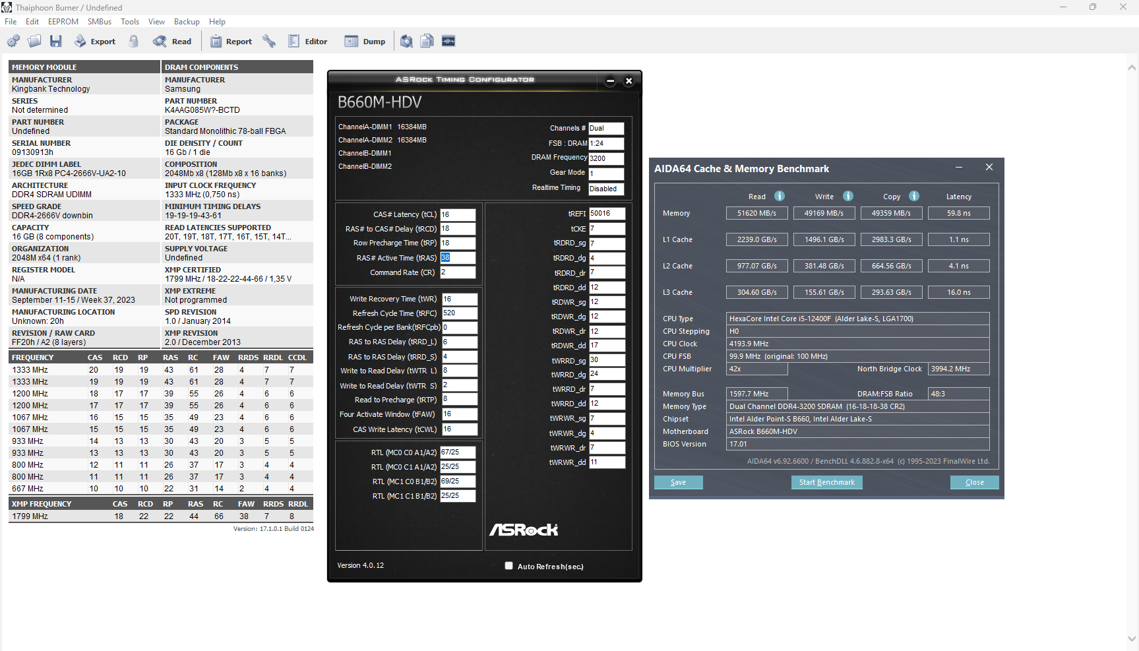Open the View menu
The width and height of the screenshot is (1139, 651).
pos(156,22)
